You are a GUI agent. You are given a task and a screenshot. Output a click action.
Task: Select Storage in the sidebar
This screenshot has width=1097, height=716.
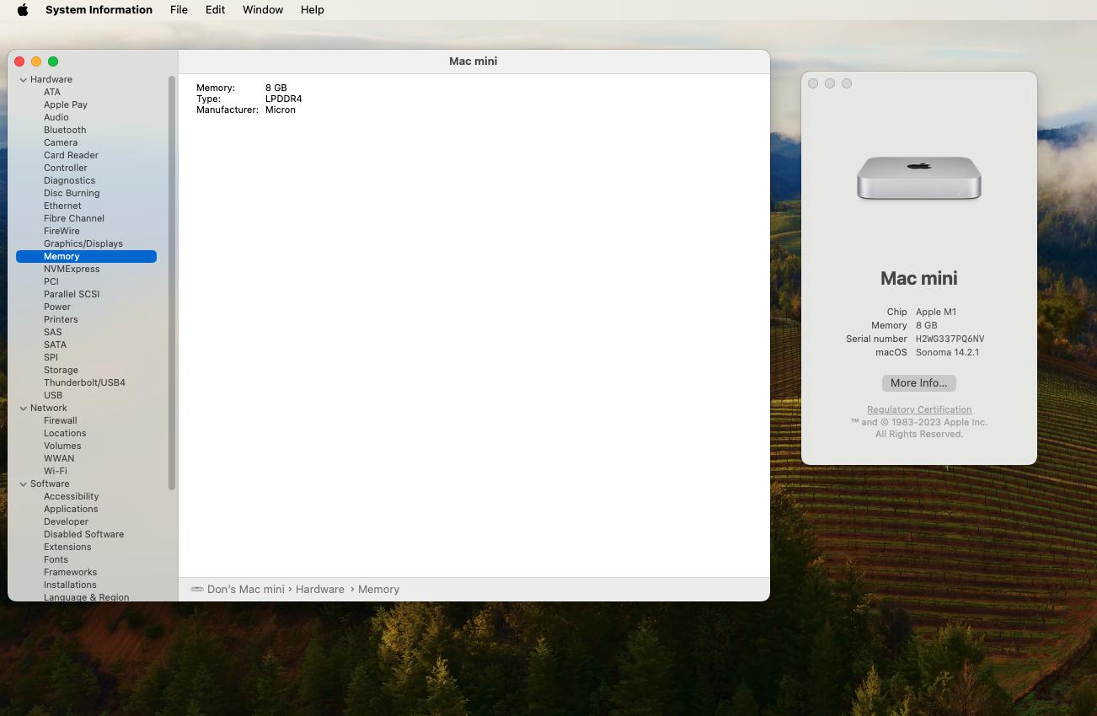point(61,370)
